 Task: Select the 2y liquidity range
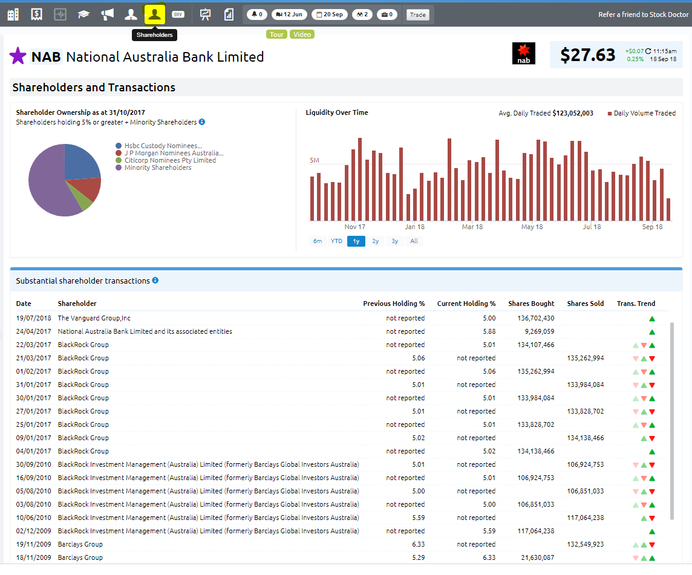(376, 241)
